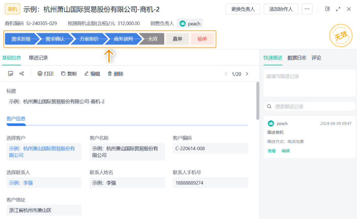Click 更换负责人 button

pyautogui.click(x=243, y=9)
